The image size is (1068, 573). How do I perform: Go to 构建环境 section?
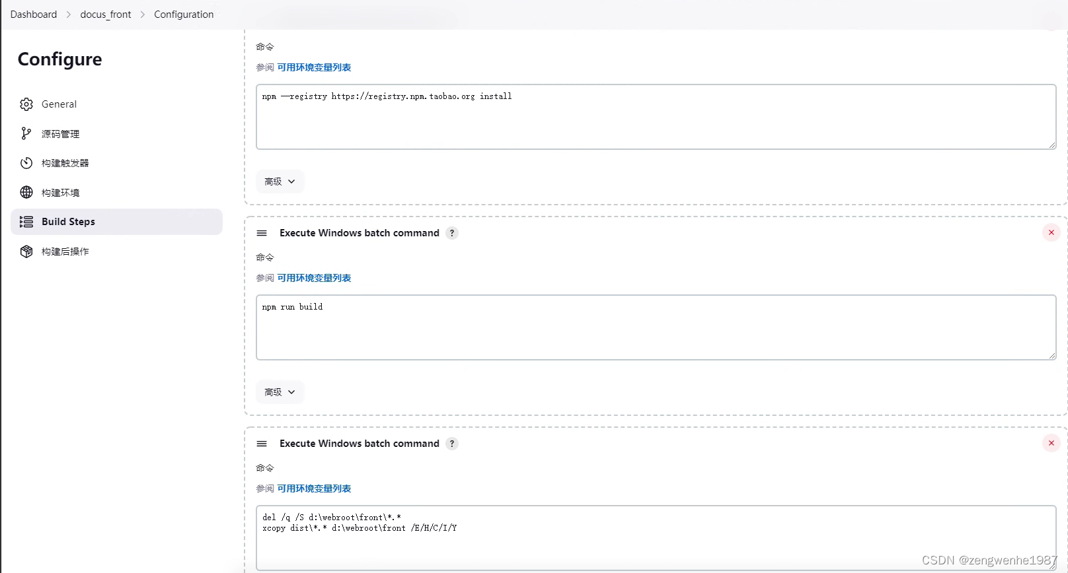click(x=116, y=192)
